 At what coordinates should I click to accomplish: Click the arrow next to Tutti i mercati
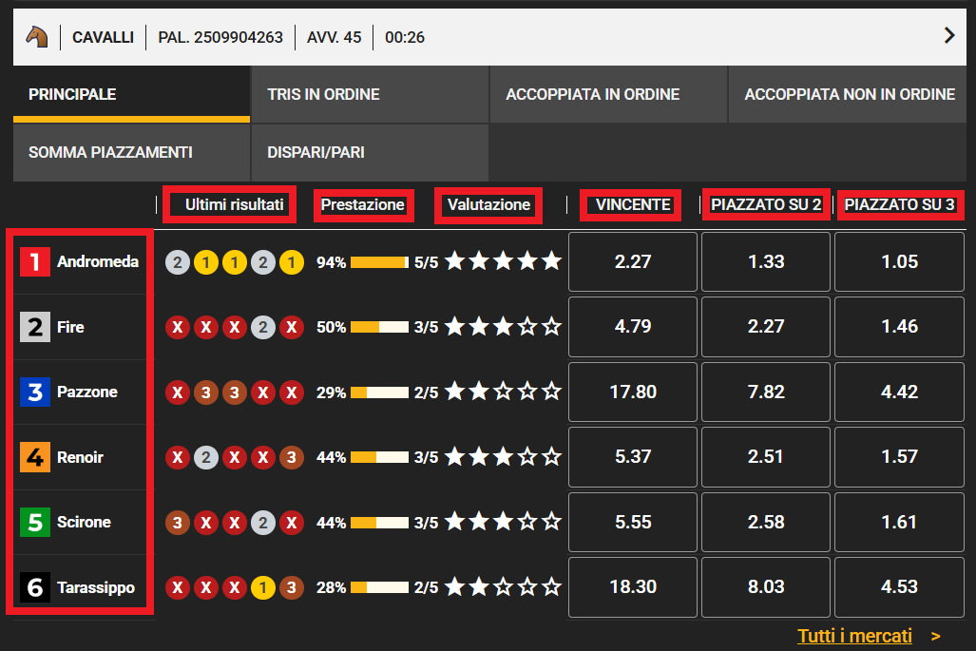tap(935, 636)
